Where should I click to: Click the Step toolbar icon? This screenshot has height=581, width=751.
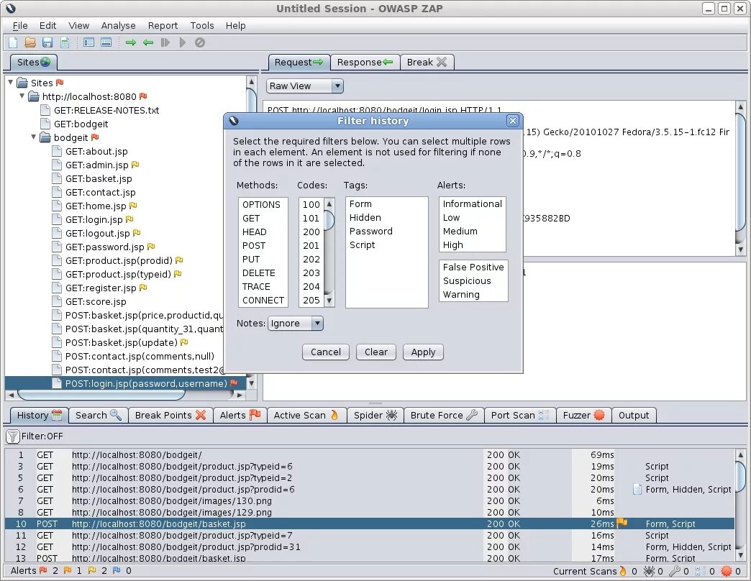click(x=165, y=42)
